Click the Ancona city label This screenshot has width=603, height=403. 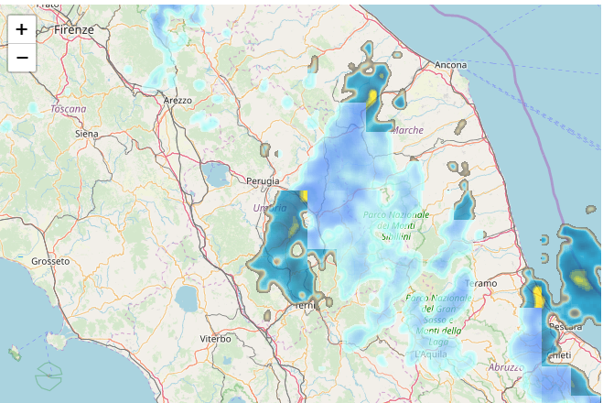451,65
